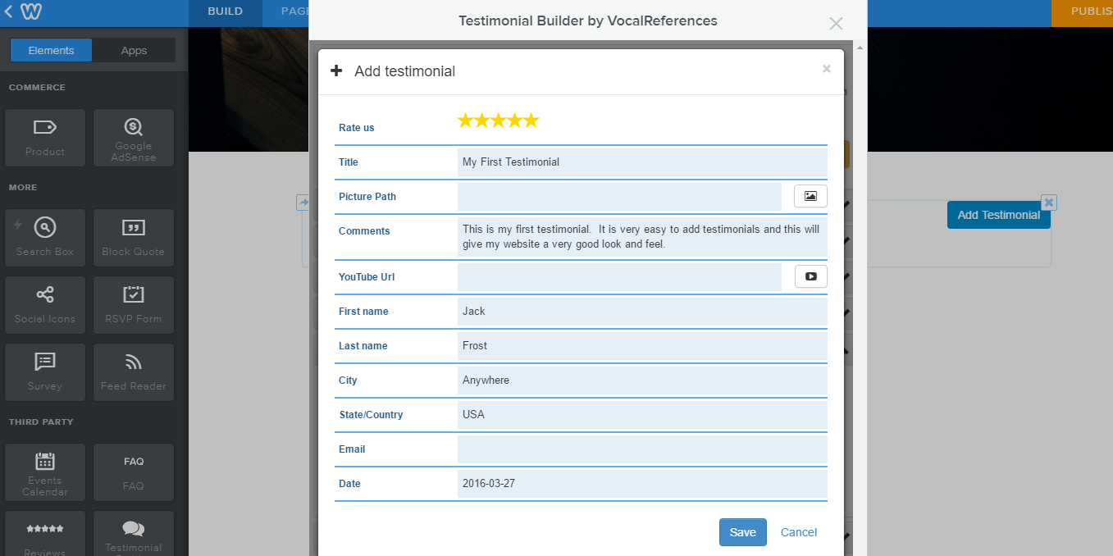Go back with the left chevron
The width and height of the screenshot is (1113, 556).
(x=8, y=11)
